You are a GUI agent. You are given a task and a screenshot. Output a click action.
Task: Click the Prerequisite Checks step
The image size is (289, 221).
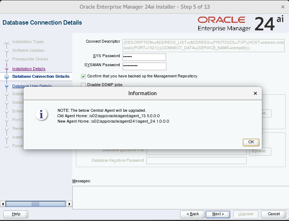[30, 59]
